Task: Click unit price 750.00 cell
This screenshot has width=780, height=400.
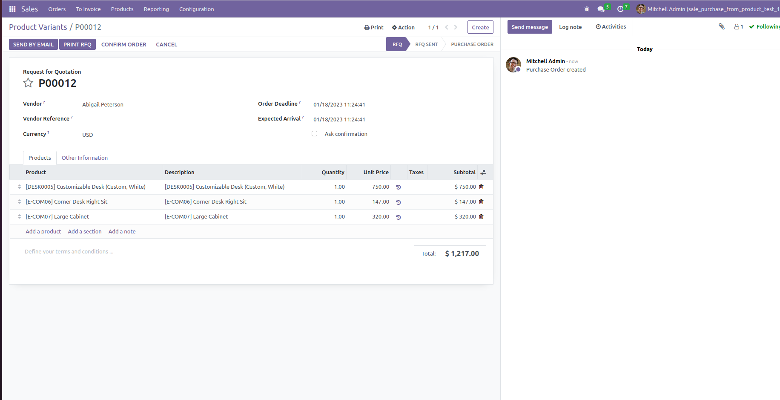Action: click(x=381, y=187)
